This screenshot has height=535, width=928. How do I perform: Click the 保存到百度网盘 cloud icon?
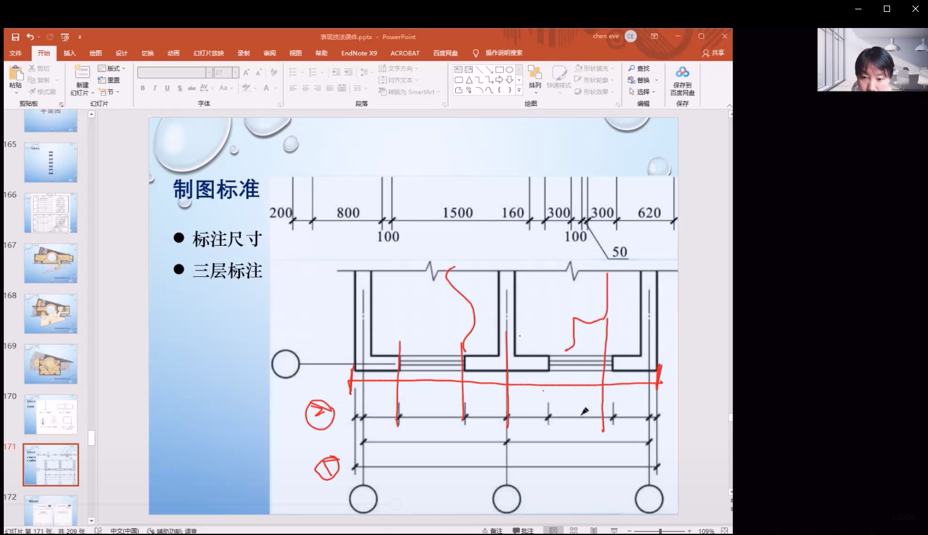682,73
